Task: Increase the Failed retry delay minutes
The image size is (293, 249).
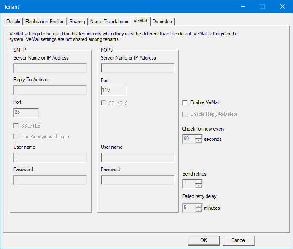Action: 199,206
